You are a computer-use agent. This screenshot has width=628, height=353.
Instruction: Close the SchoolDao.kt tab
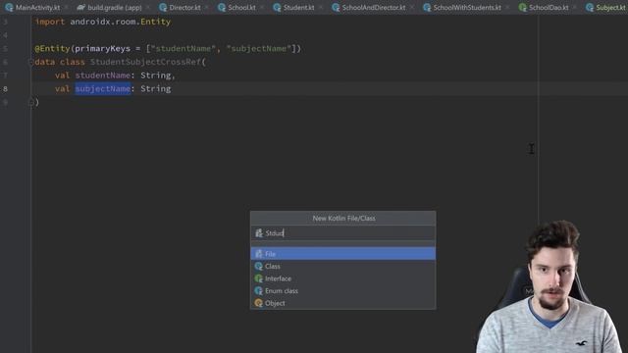574,7
